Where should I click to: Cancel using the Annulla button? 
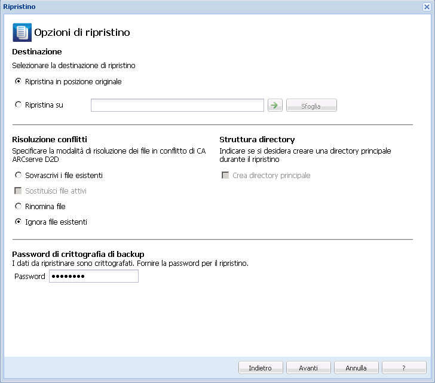[356, 367]
